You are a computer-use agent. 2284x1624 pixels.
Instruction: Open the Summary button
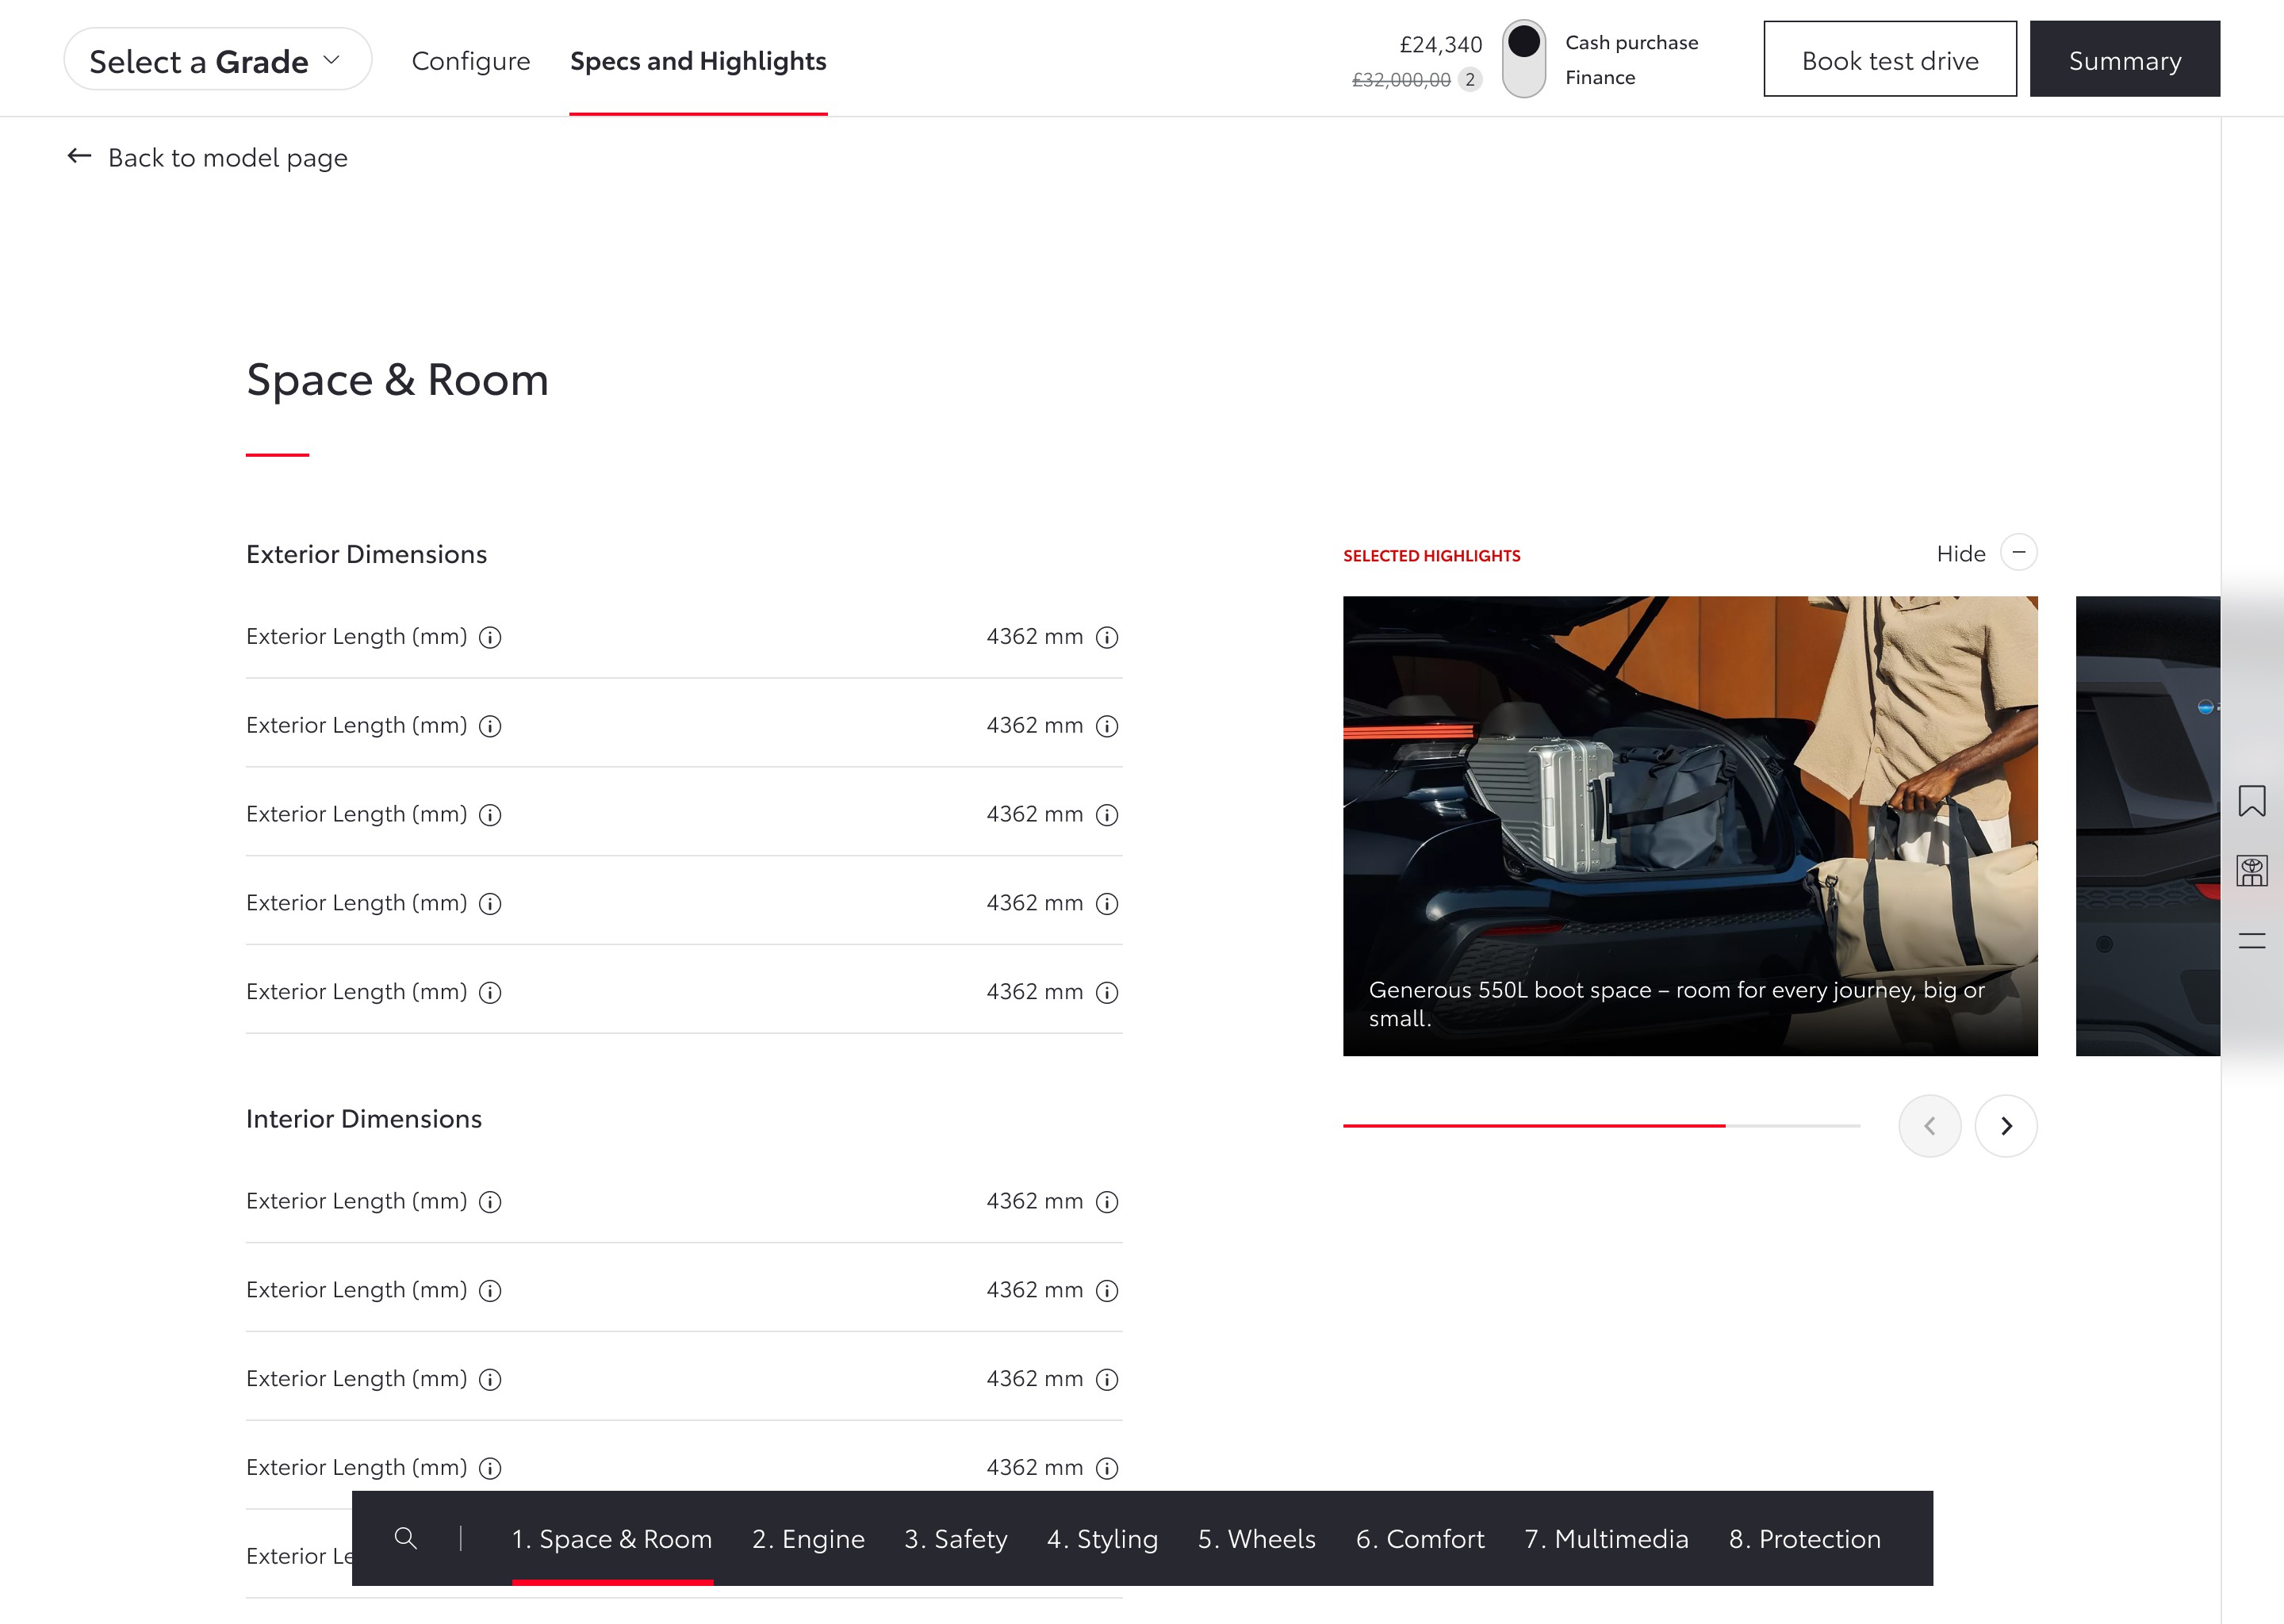[x=2124, y=60]
